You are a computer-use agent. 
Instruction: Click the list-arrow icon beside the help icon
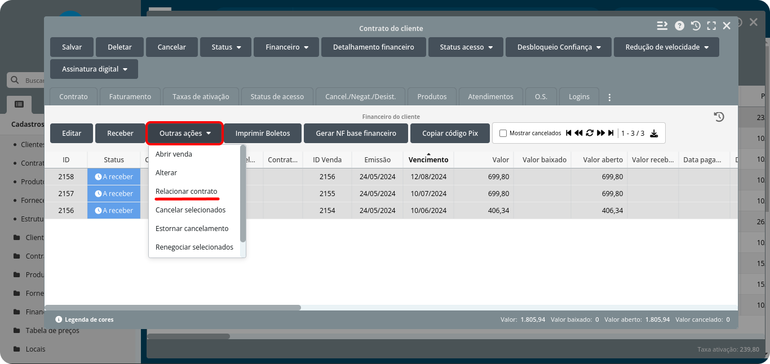662,26
